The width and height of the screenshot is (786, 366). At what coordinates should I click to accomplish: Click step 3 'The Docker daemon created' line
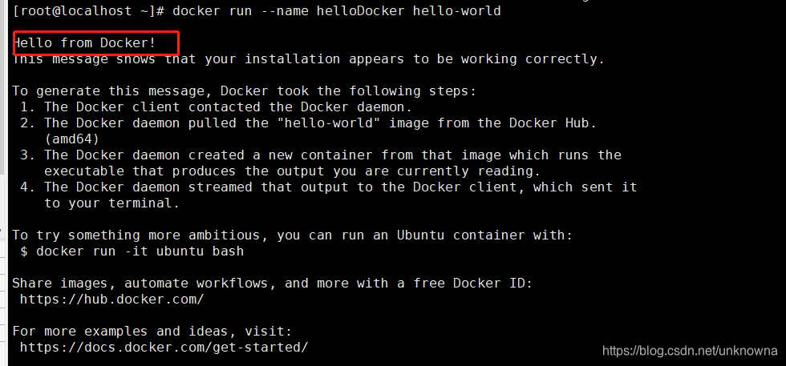click(x=320, y=155)
